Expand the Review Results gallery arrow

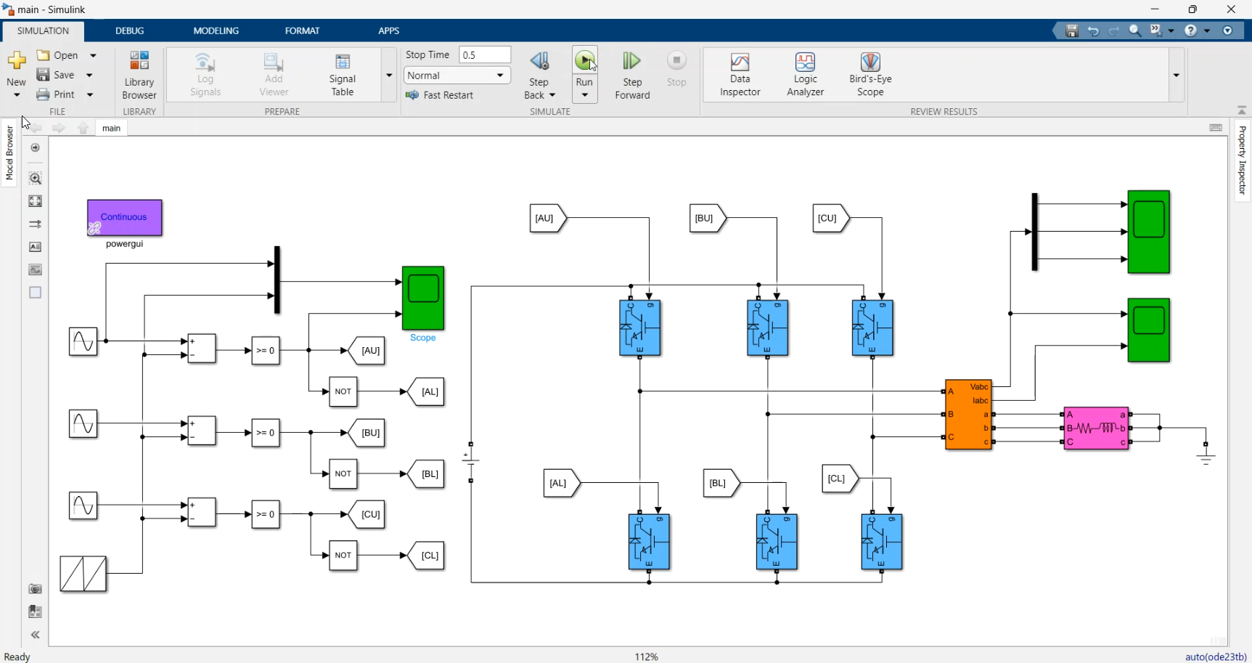(1177, 75)
